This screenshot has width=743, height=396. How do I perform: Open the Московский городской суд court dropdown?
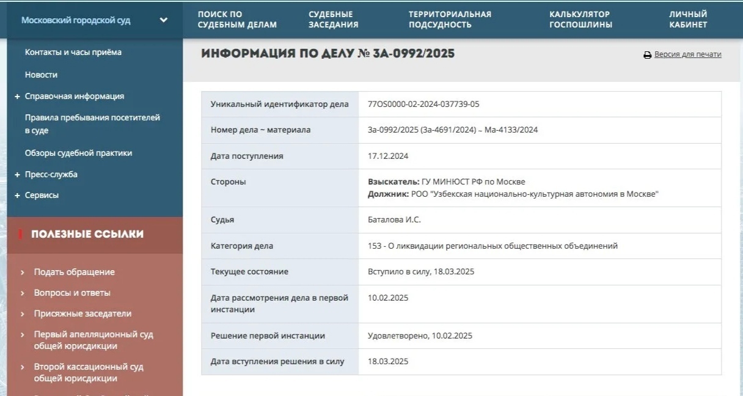[x=163, y=20]
